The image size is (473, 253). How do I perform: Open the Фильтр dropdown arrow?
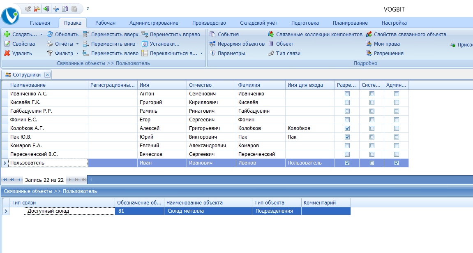click(x=77, y=53)
